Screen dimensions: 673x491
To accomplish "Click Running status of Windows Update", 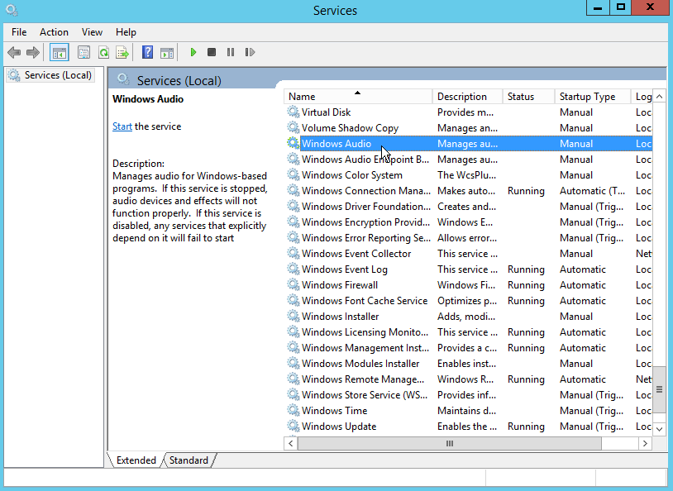I will (526, 427).
